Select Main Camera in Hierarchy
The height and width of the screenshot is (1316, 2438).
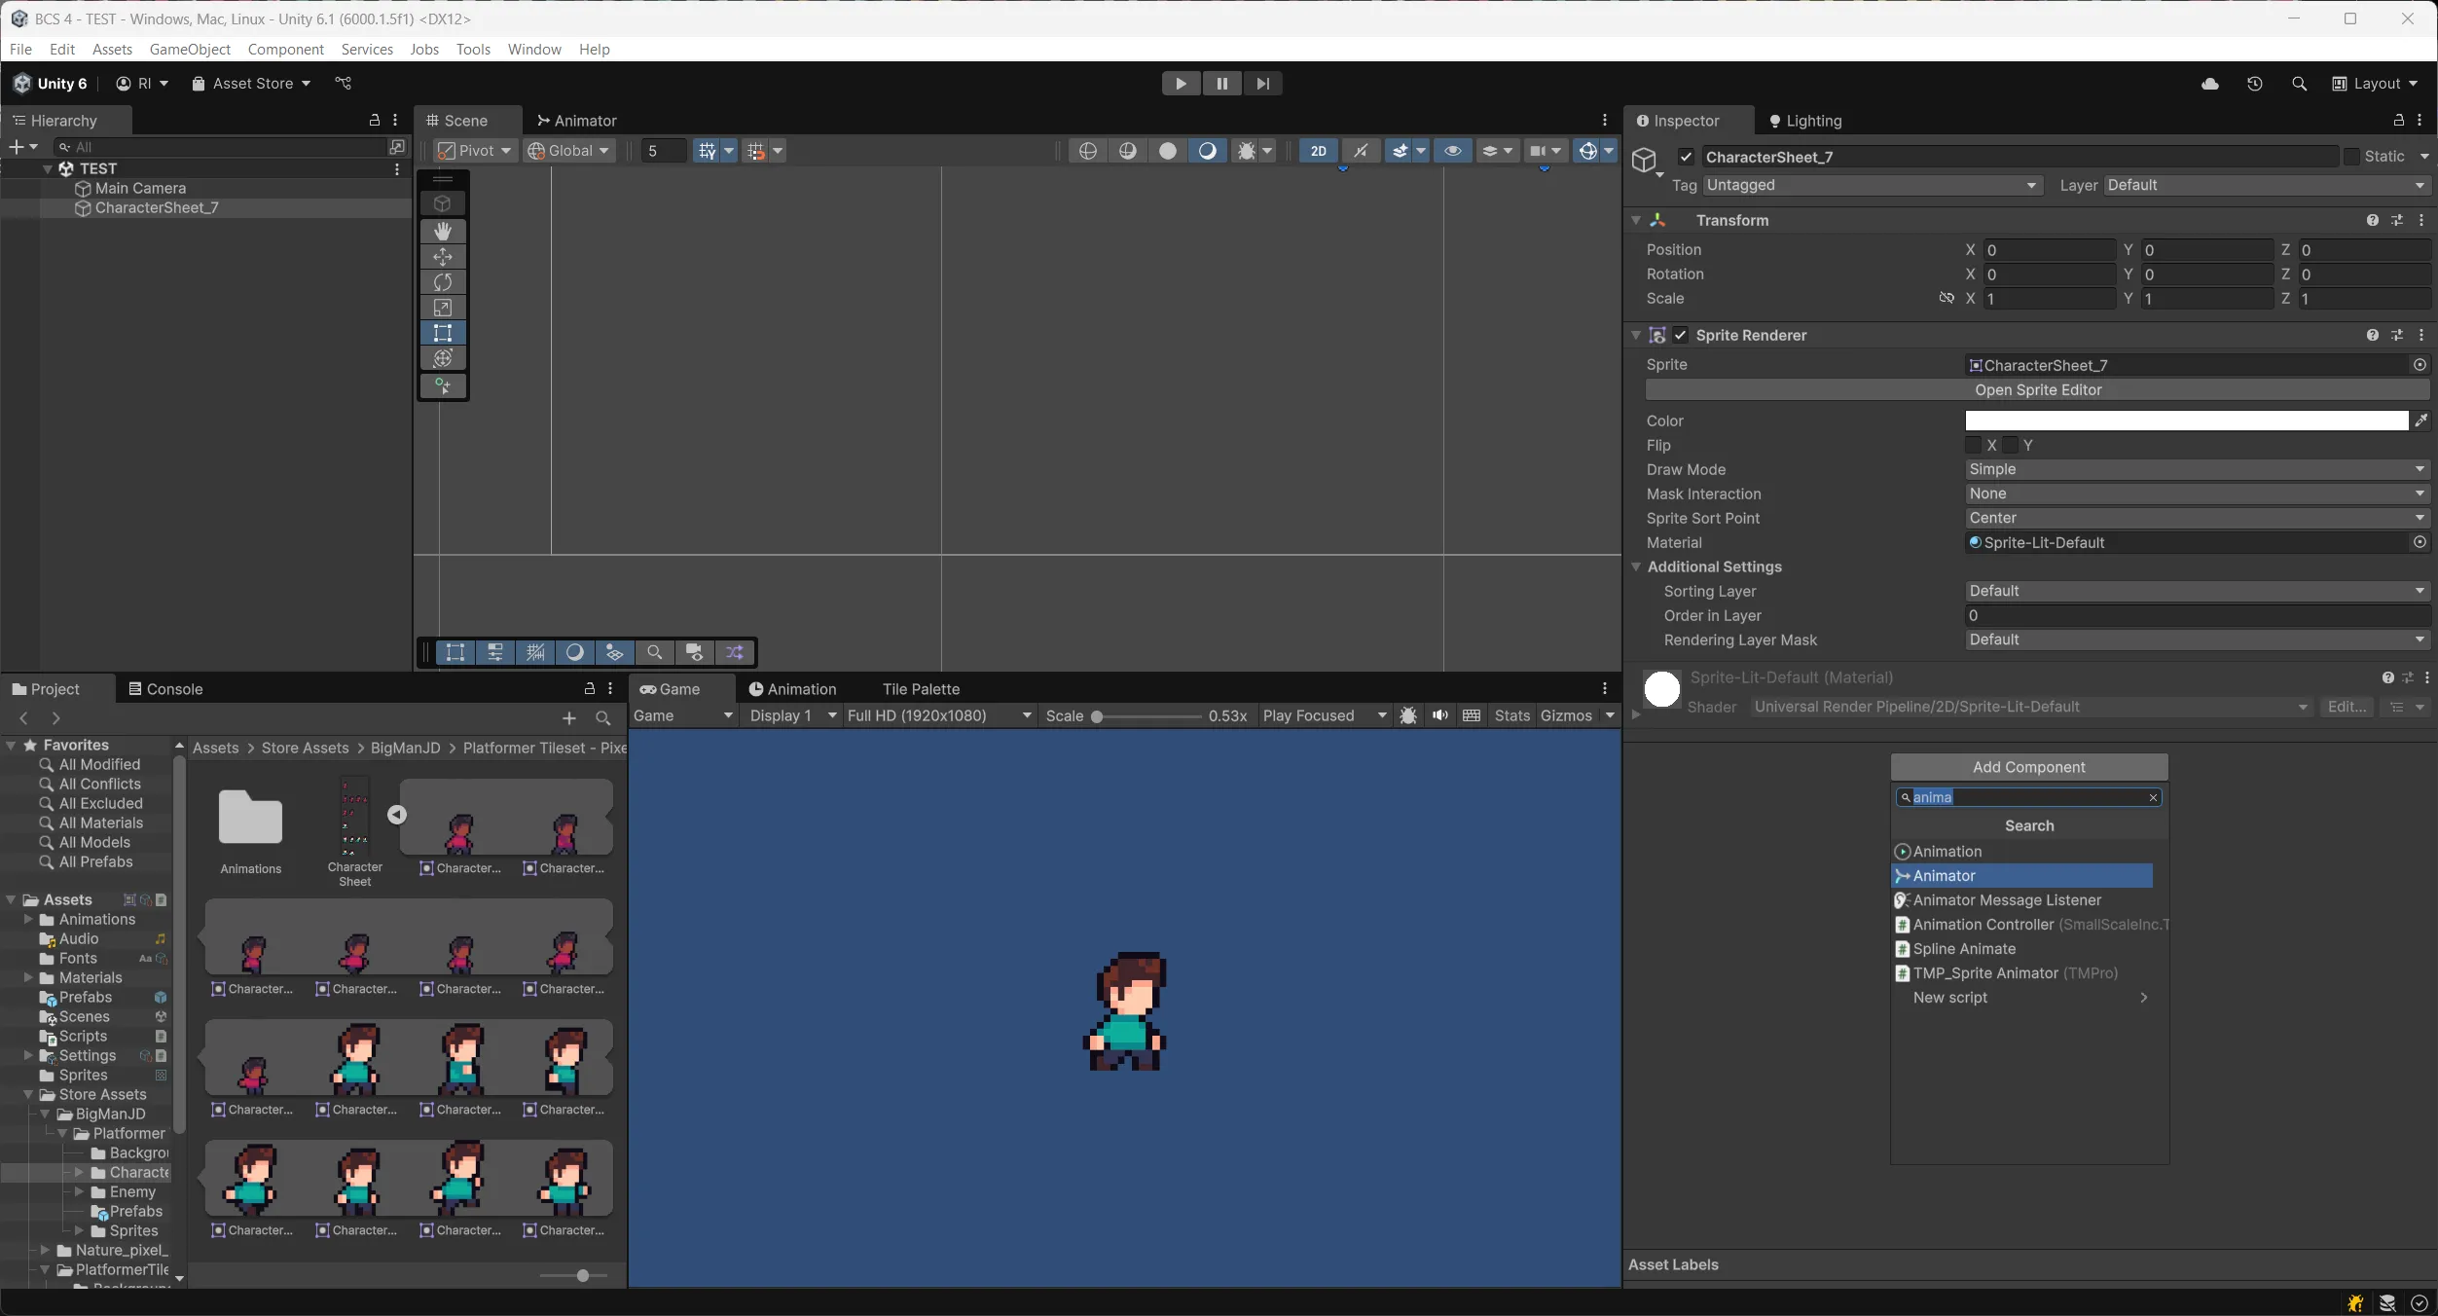click(140, 188)
